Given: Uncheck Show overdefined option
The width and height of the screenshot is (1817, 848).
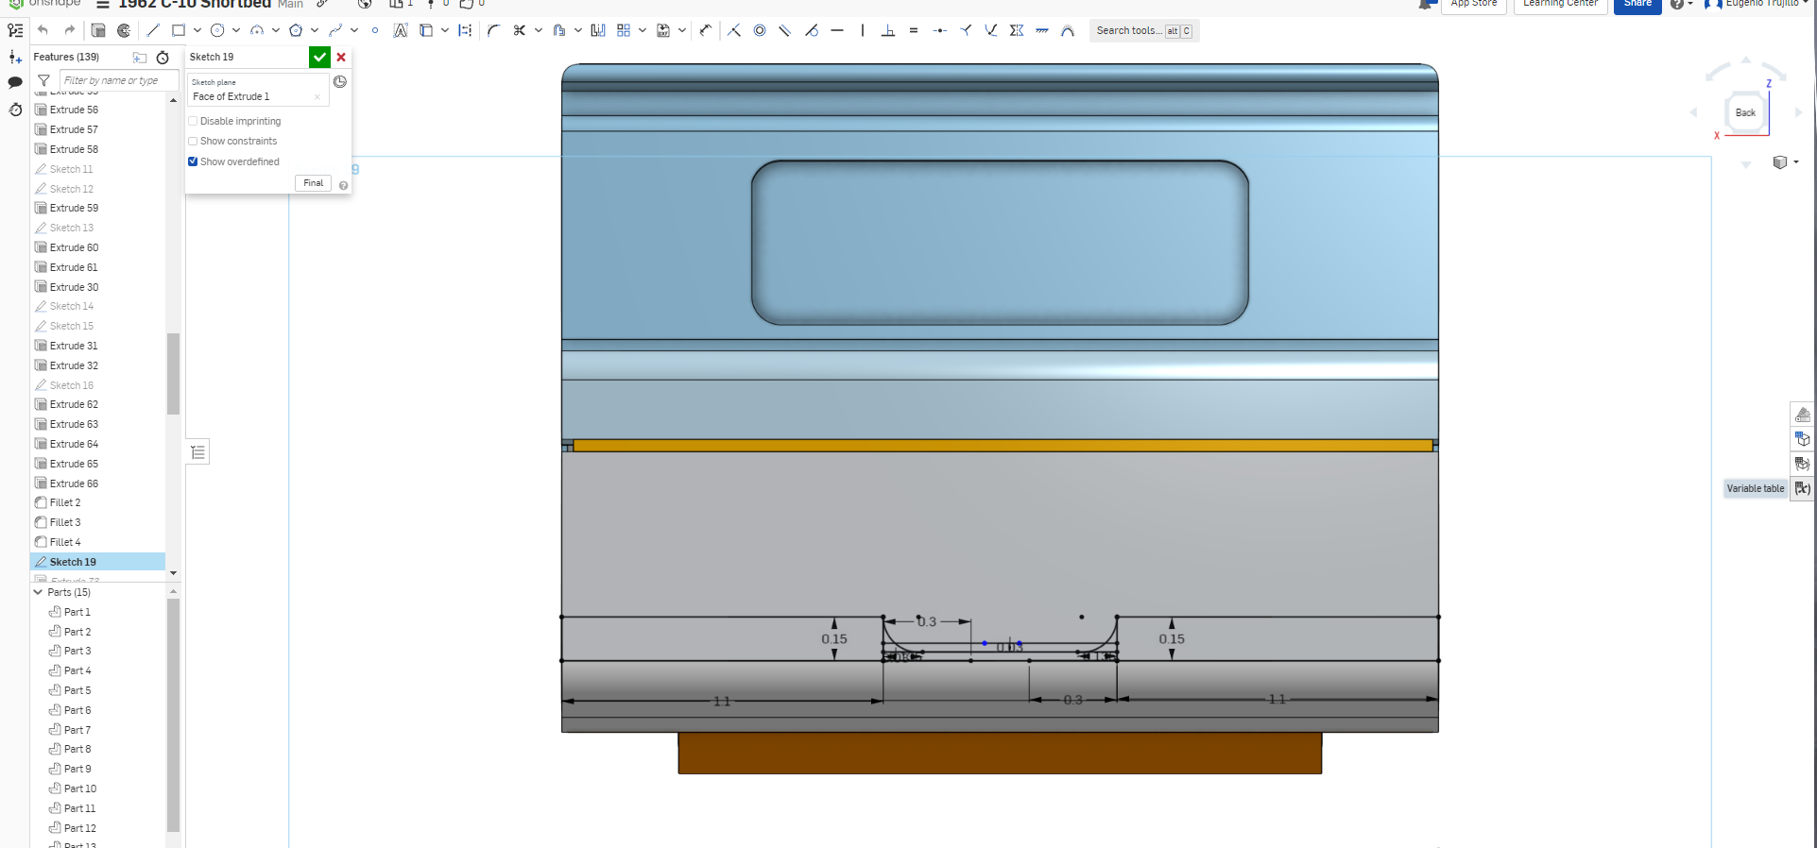Looking at the screenshot, I should coord(193,161).
